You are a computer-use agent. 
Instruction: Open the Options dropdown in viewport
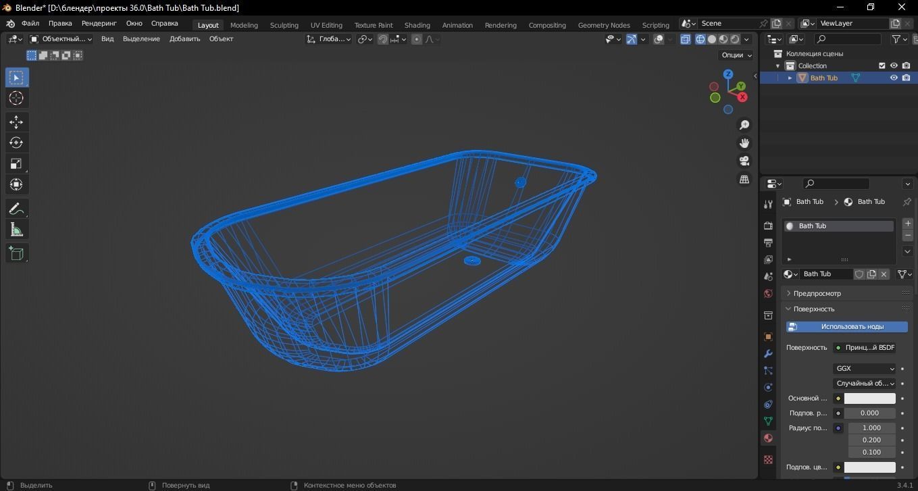[x=736, y=55]
